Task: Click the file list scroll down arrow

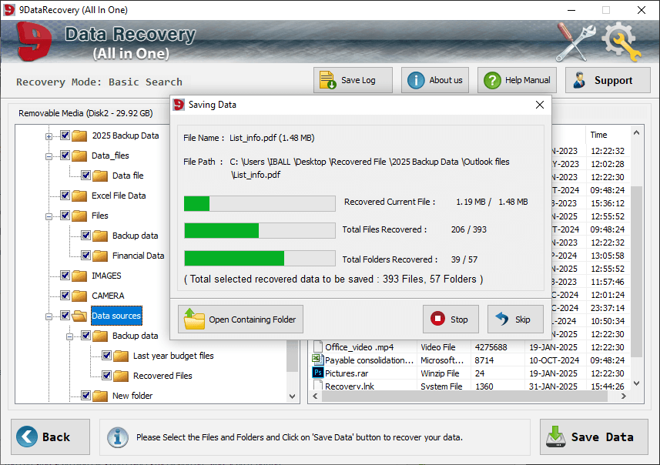Action: 636,383
